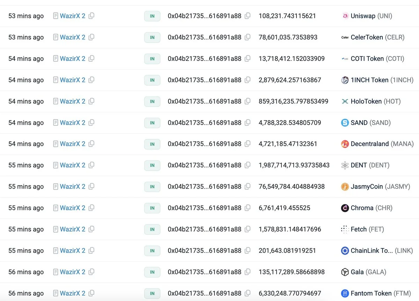Copy 0x04b21735 address in SAND row
Screen dimensions: 419x301
click(248, 122)
